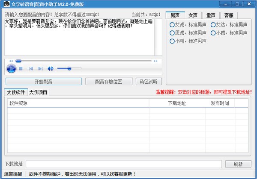Stop audio playback with the square icon
257x179 pixels.
click(x=21, y=69)
